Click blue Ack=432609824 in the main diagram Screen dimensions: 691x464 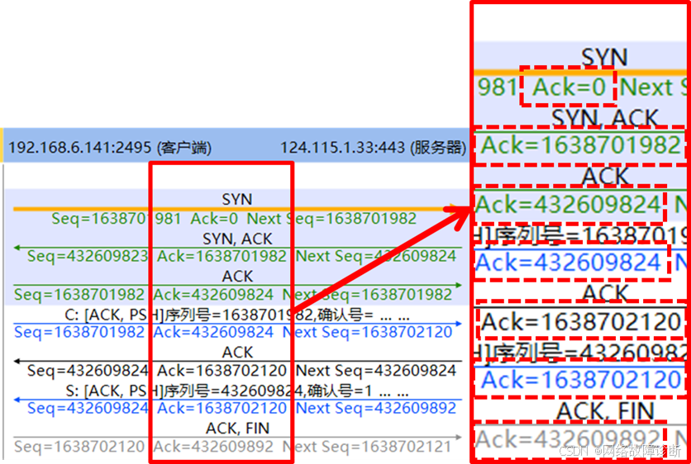point(214,332)
